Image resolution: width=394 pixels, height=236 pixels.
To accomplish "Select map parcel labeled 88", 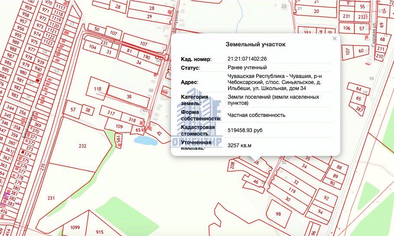I will tap(339, 167).
